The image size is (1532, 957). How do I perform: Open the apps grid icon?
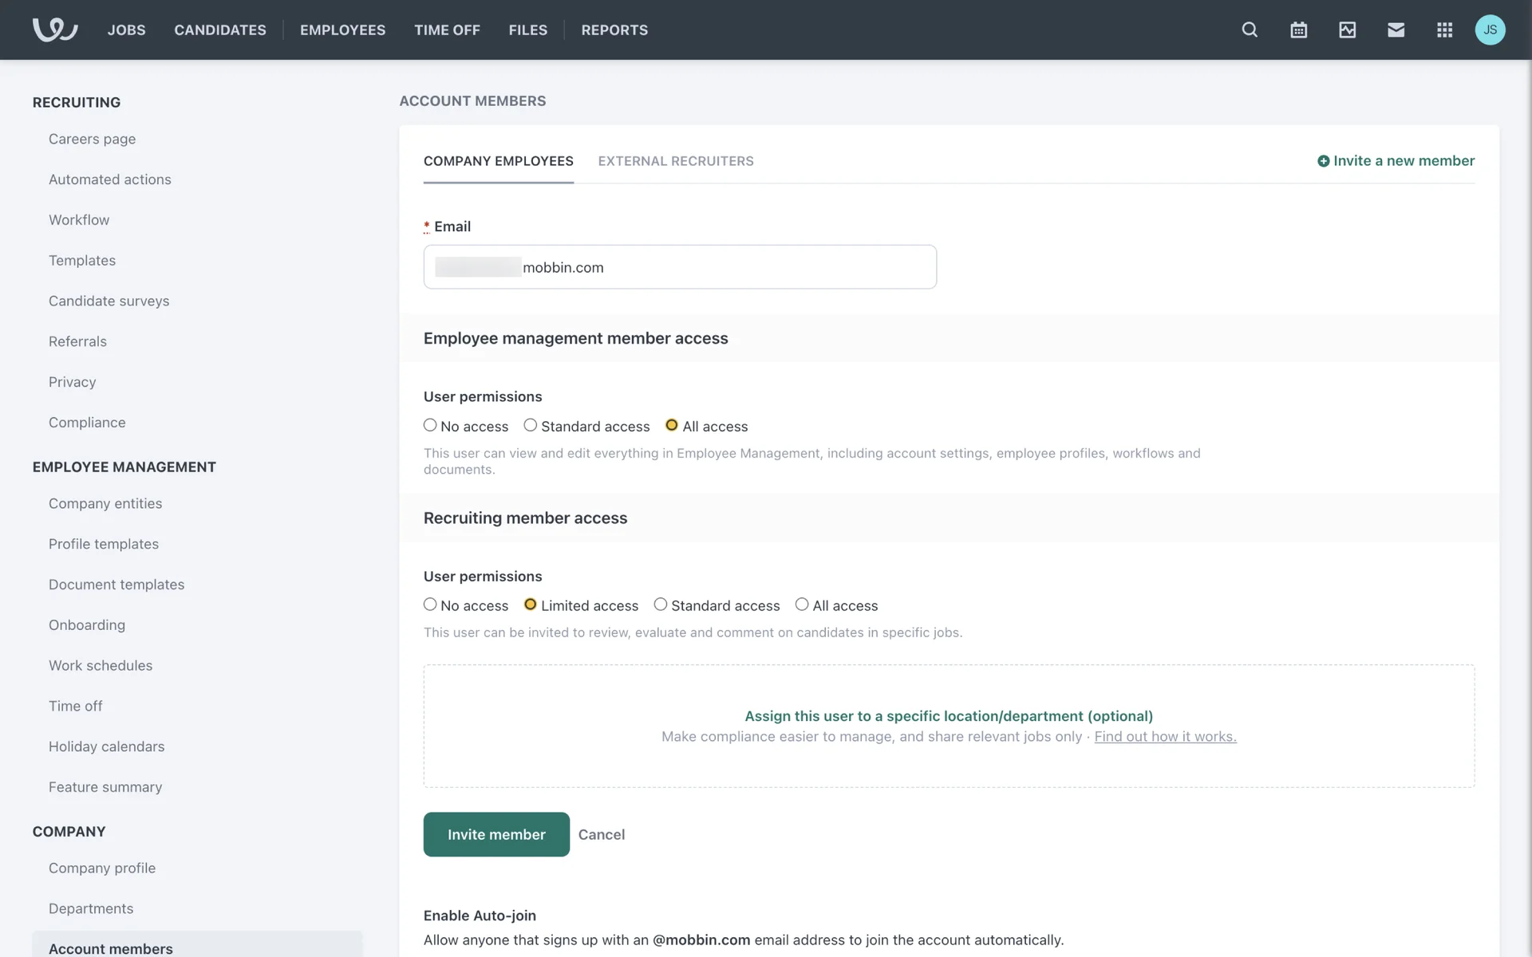coord(1444,30)
